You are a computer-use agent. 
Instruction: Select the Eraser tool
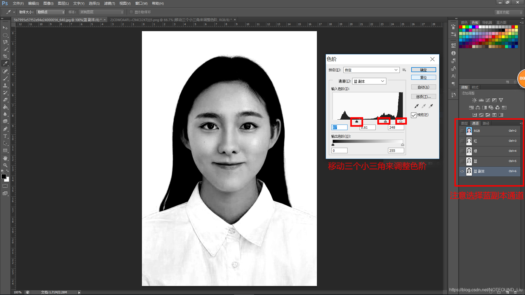(5, 99)
